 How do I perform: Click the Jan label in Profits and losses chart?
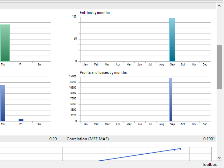[x=85, y=124]
